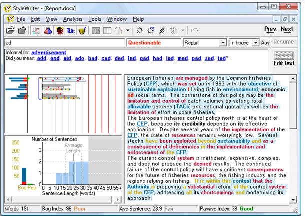
Task: Toggle the TLAs acronym check icon
Action: pyautogui.click(x=71, y=30)
